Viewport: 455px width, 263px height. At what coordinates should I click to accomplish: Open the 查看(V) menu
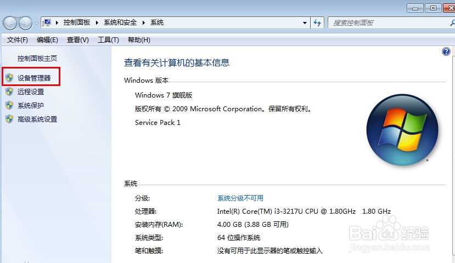pos(78,40)
